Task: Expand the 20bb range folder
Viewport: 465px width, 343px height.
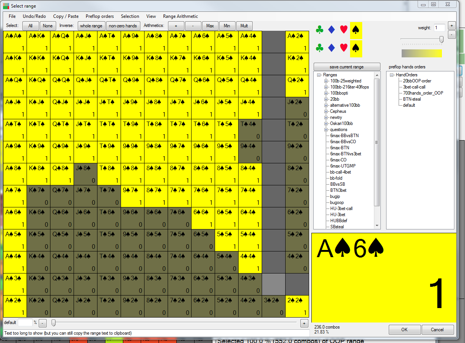Action: [x=326, y=99]
